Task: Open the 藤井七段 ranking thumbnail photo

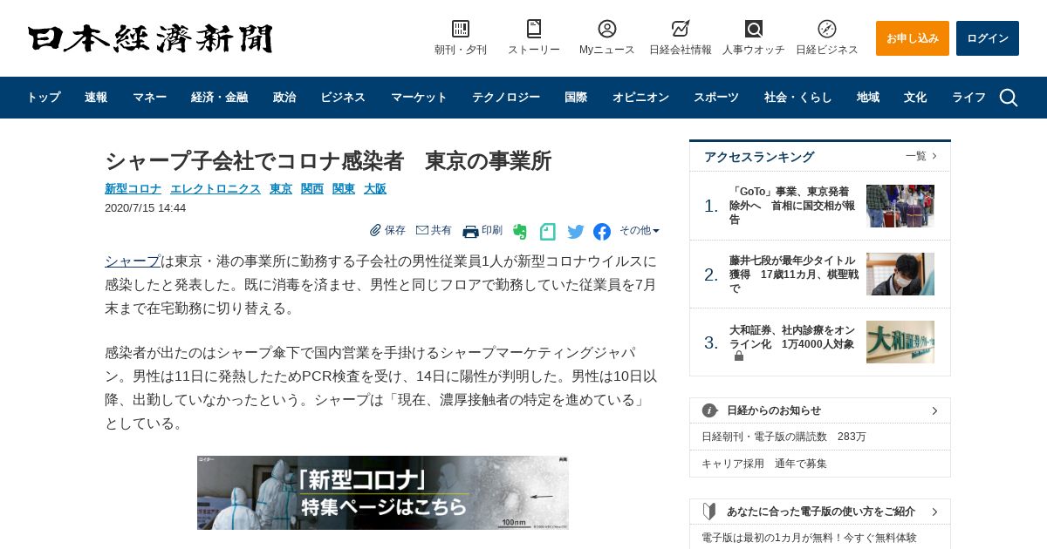Action: pyautogui.click(x=900, y=274)
